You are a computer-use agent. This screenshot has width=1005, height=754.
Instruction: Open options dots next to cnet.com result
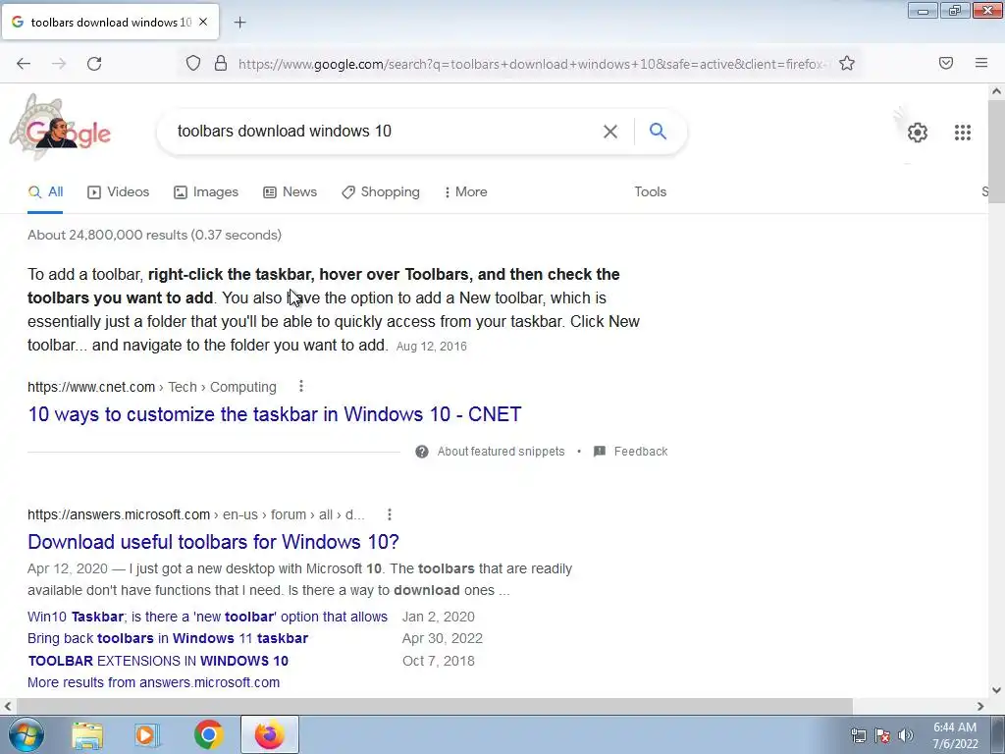pos(301,386)
